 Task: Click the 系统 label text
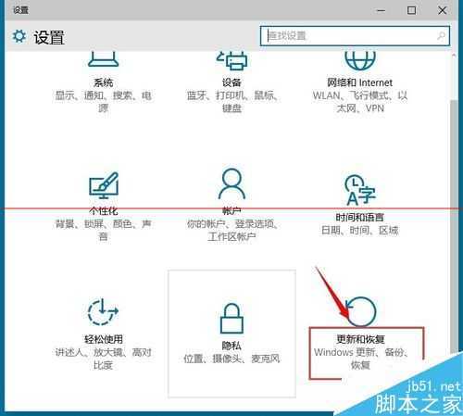[x=103, y=82]
